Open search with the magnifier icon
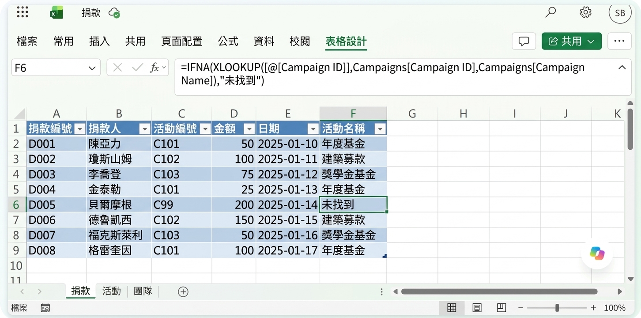Screen dimensions: 641x318 tap(551, 12)
